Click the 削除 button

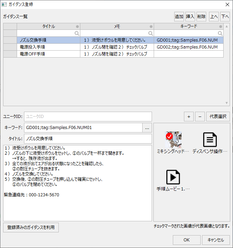201,16
